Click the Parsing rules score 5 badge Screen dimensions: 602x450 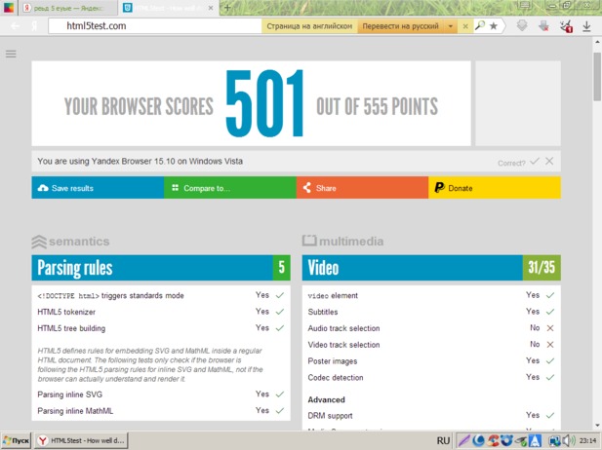tap(281, 268)
